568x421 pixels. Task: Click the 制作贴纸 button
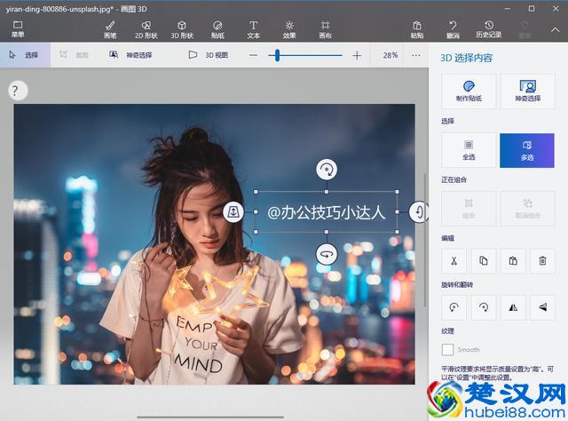pos(468,91)
